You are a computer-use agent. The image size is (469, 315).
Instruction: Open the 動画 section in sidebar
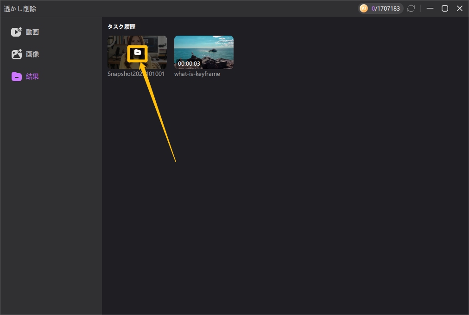point(32,32)
